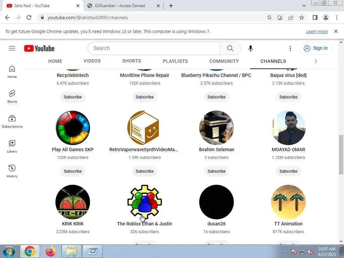Subscribe to Ibrahim Seleman
The height and width of the screenshot is (258, 344).
217,171
